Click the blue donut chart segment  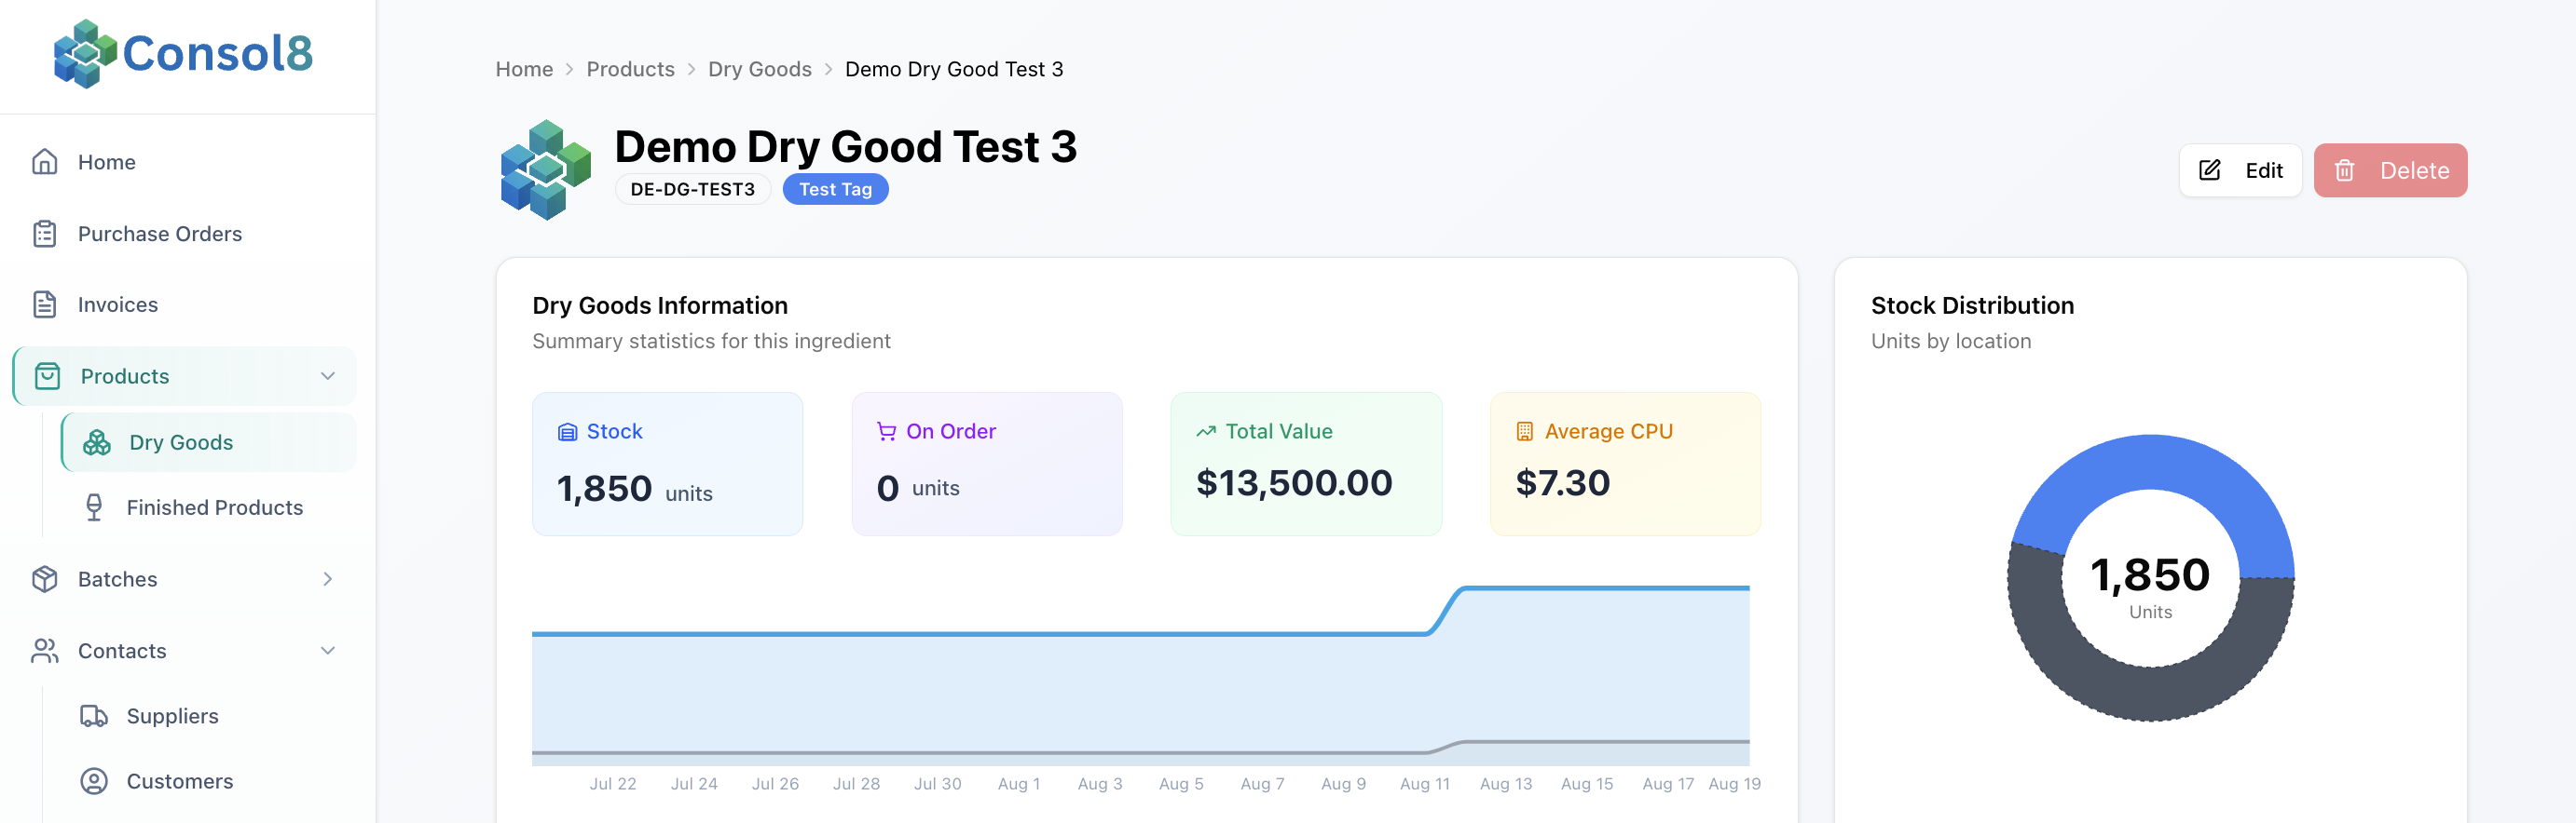coord(2150,465)
